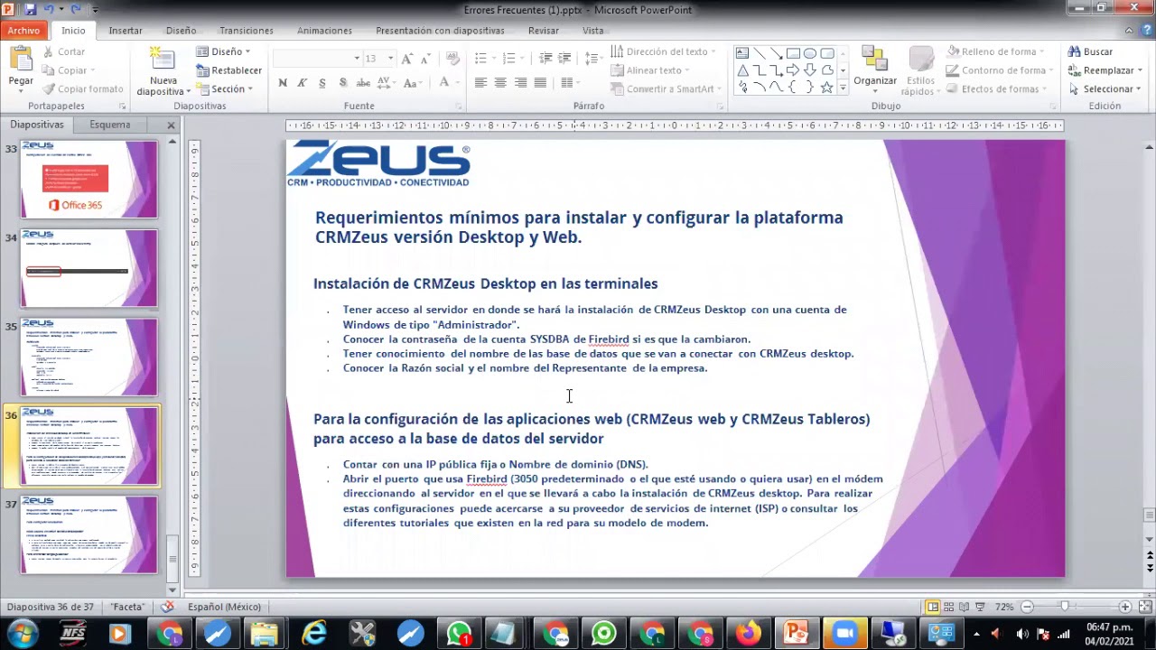This screenshot has height=650, width=1156.
Task: Insert the oval shape from the gallery
Action: [809, 54]
